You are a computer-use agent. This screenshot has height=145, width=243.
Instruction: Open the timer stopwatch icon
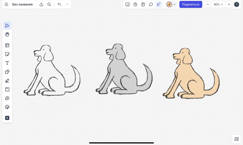click(135, 4)
